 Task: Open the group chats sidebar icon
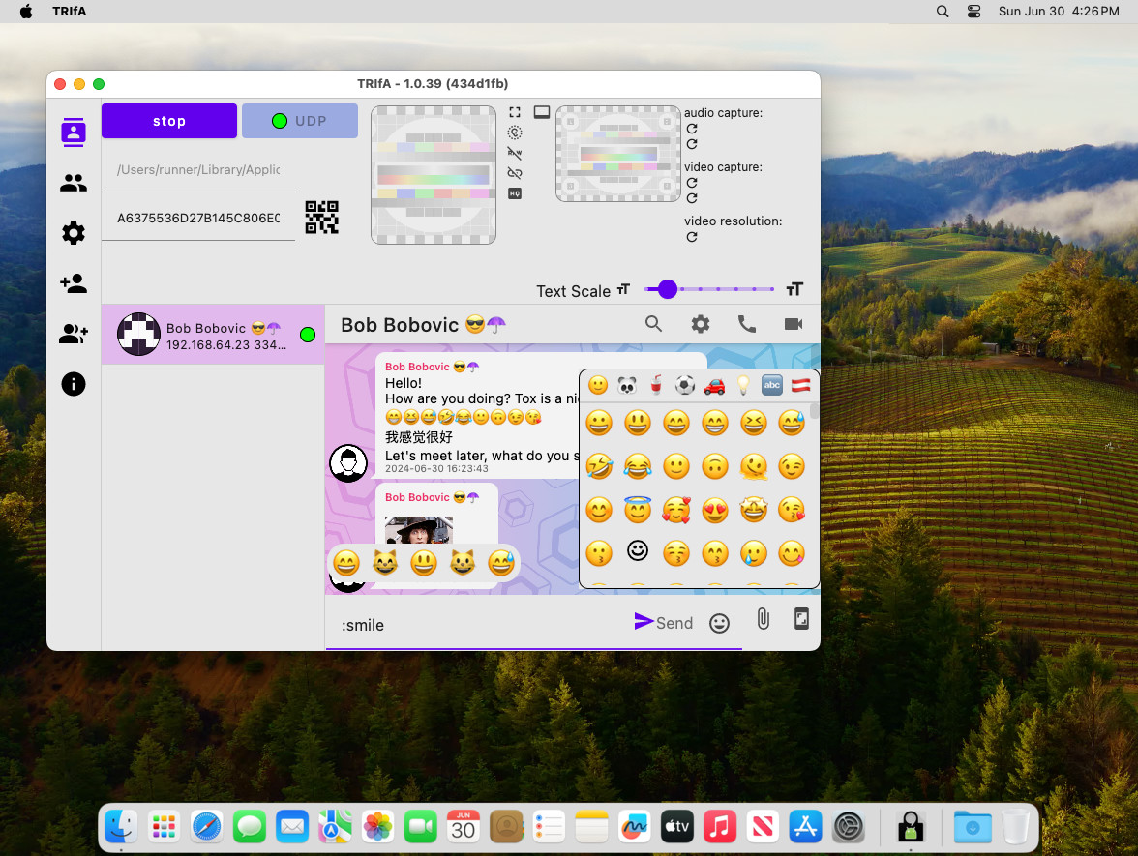(74, 183)
